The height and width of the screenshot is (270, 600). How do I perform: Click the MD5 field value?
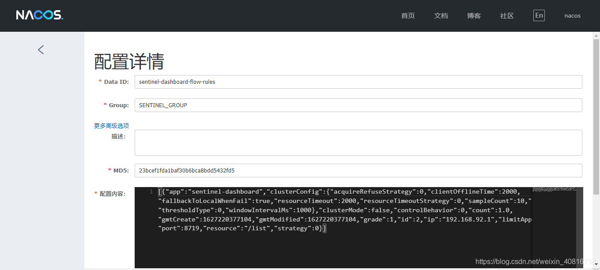coord(358,170)
